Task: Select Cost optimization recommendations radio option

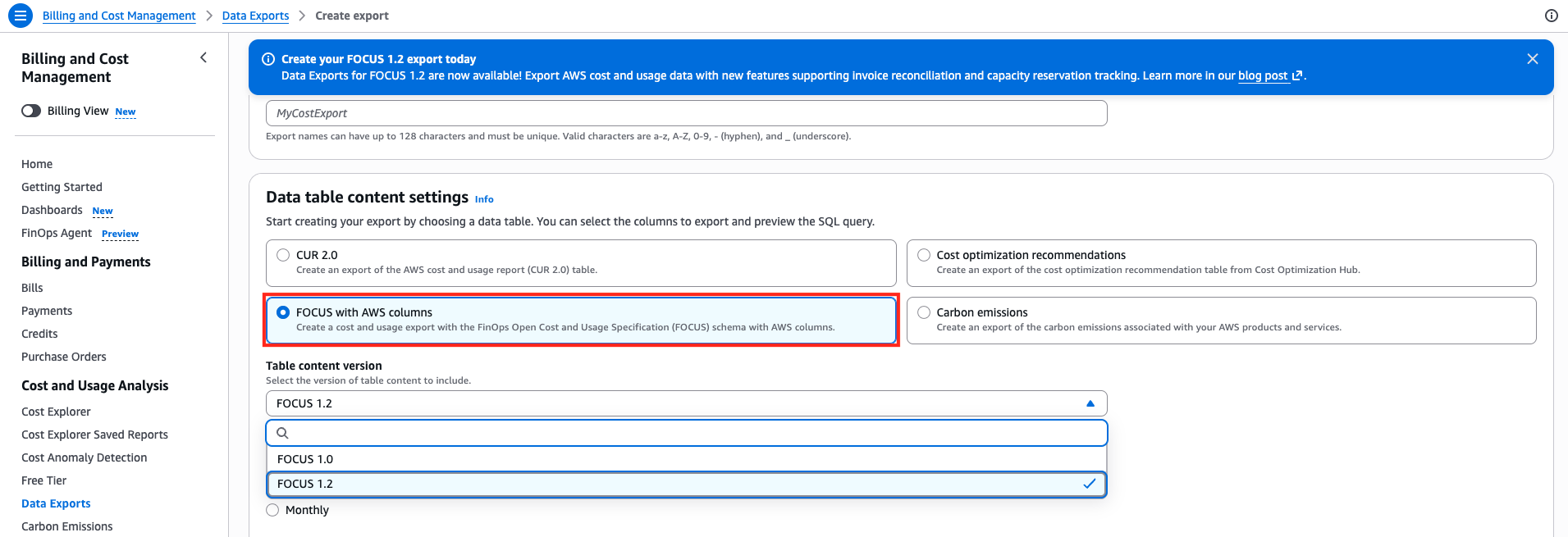Action: pyautogui.click(x=924, y=255)
